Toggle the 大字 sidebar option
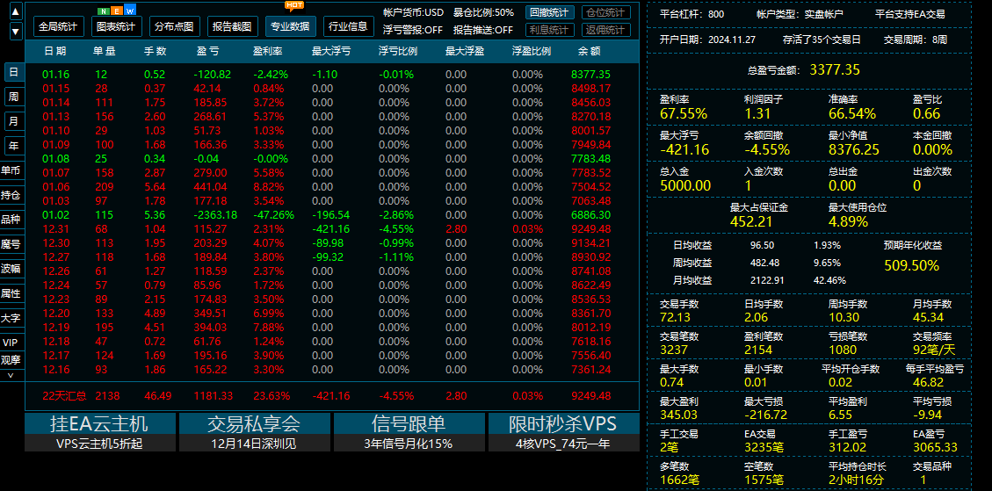Image resolution: width=992 pixels, height=491 pixels. [11, 318]
